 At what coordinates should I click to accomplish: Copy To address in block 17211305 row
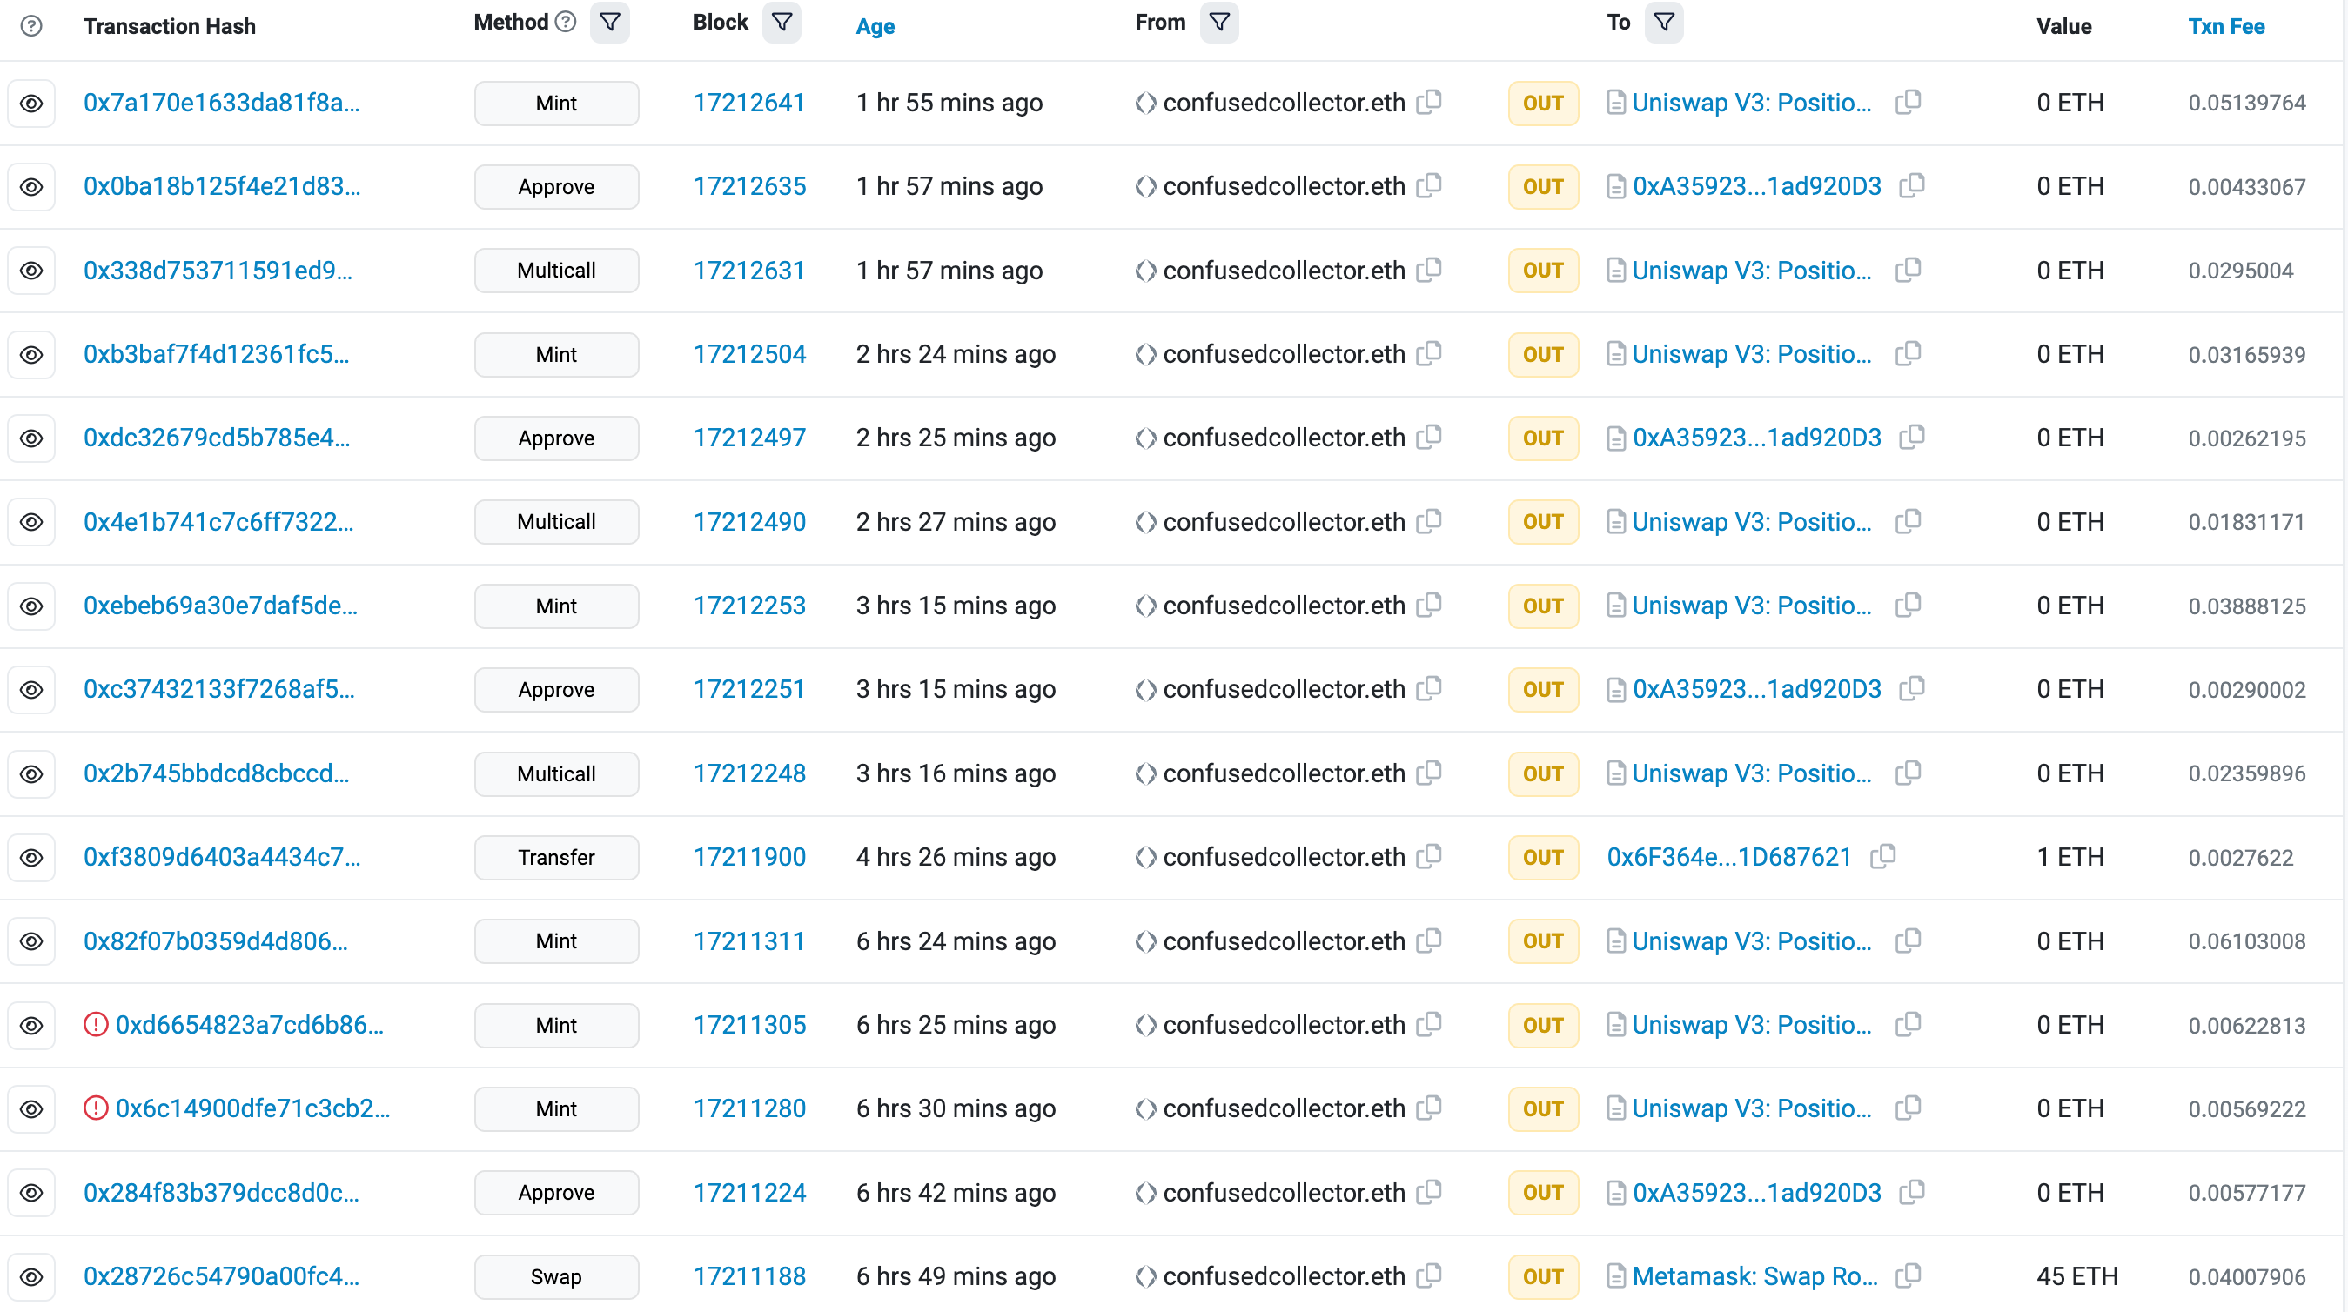[1908, 1024]
